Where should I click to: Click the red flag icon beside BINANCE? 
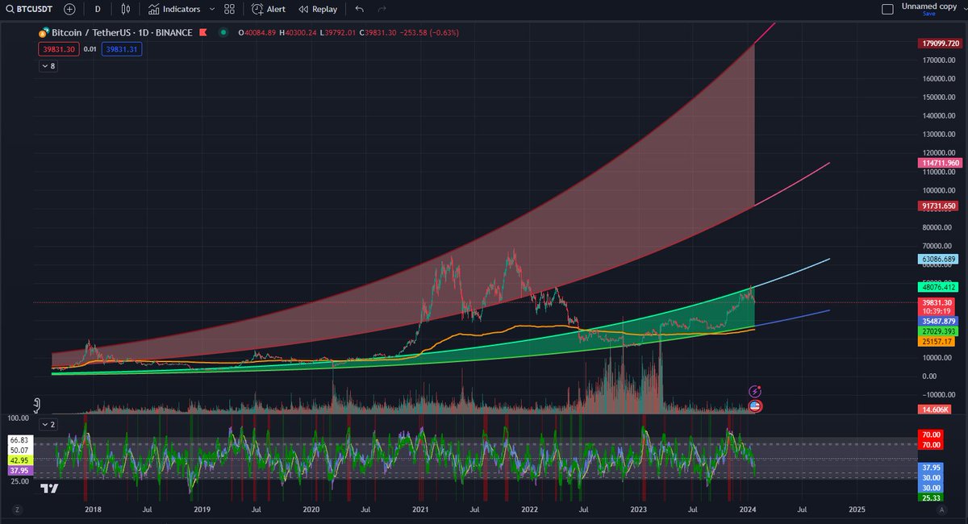tap(202, 33)
